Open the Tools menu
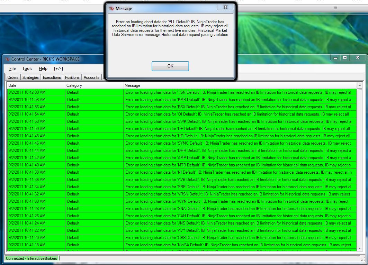The image size is (368, 265). 27,68
